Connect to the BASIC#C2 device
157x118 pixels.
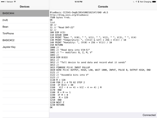pyautogui.click(x=25, y=40)
